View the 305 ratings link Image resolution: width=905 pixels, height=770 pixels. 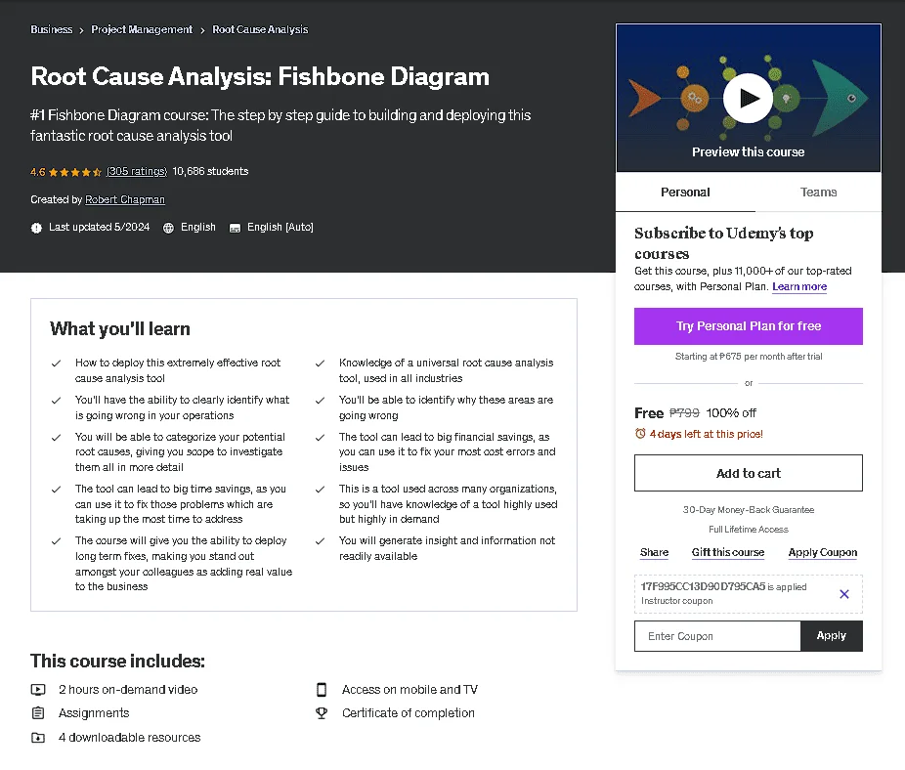(x=137, y=171)
